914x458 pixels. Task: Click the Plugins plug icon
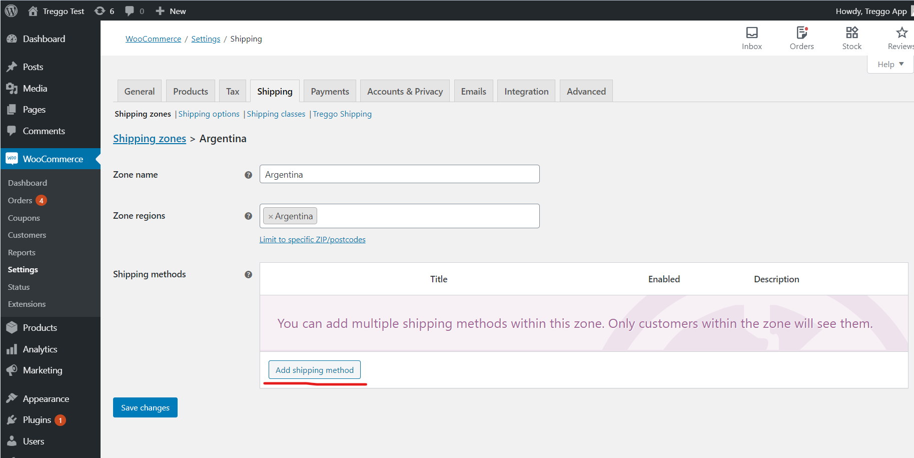click(12, 420)
